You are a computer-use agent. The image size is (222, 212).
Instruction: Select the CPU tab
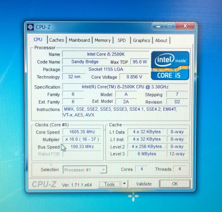point(38,39)
